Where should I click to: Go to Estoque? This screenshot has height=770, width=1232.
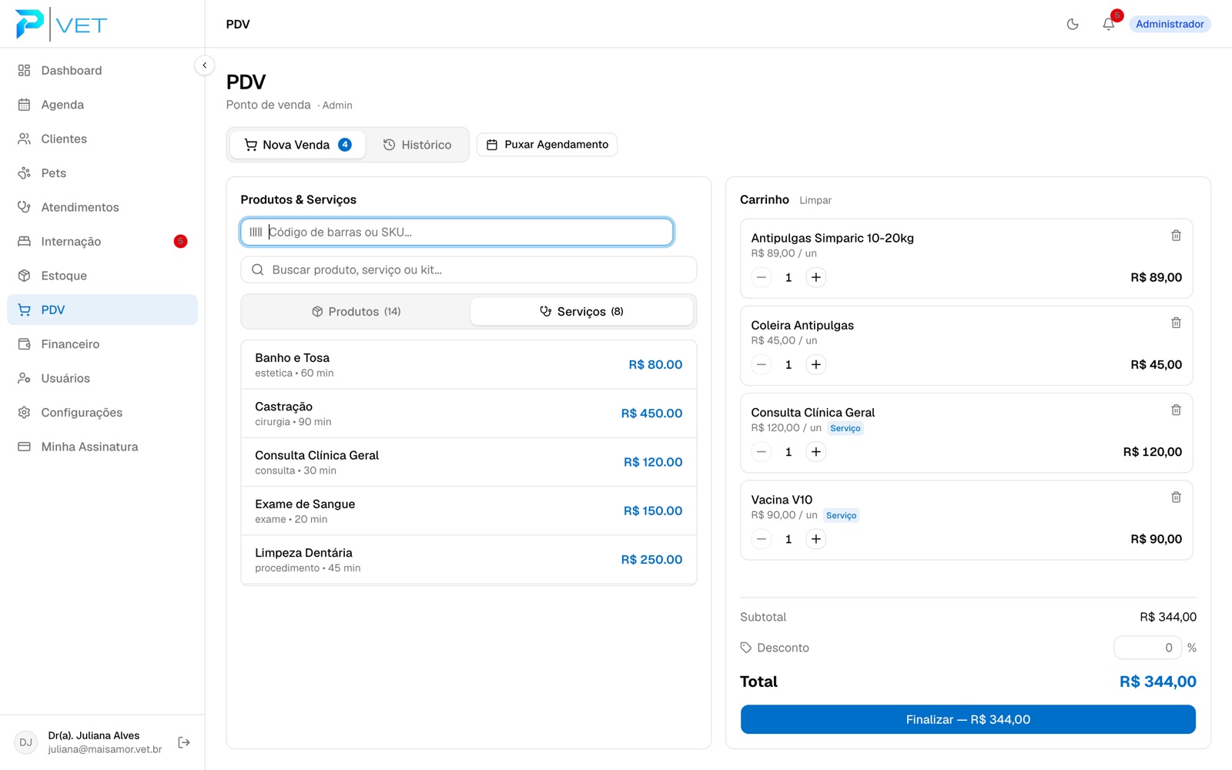point(102,276)
